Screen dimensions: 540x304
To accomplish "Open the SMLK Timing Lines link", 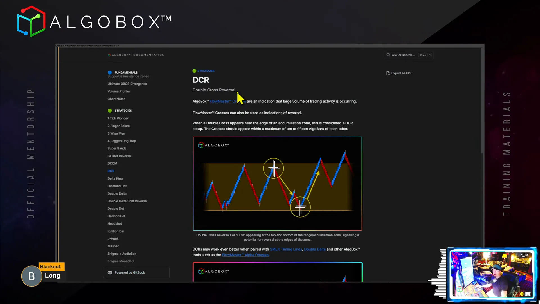I will click(x=286, y=249).
